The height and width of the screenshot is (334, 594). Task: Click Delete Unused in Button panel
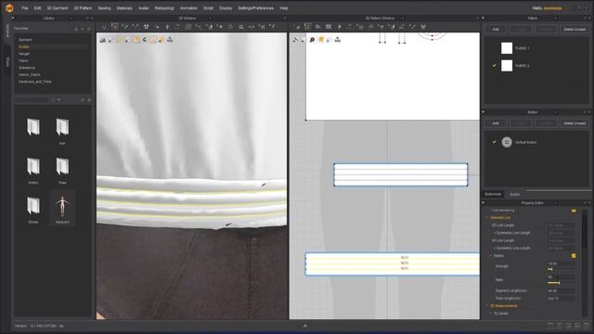point(575,123)
